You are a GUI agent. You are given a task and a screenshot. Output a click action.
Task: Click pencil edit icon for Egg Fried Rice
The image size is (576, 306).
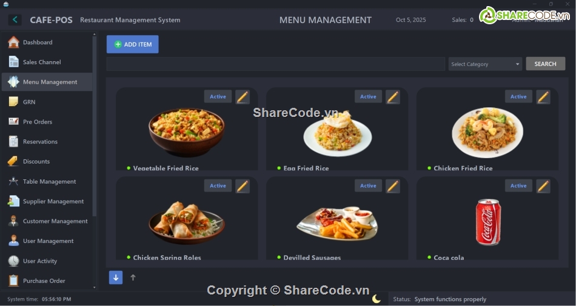pos(393,97)
